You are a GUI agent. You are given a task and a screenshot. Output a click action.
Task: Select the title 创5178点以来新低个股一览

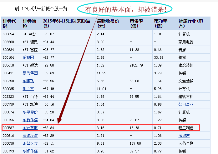coord(41,9)
